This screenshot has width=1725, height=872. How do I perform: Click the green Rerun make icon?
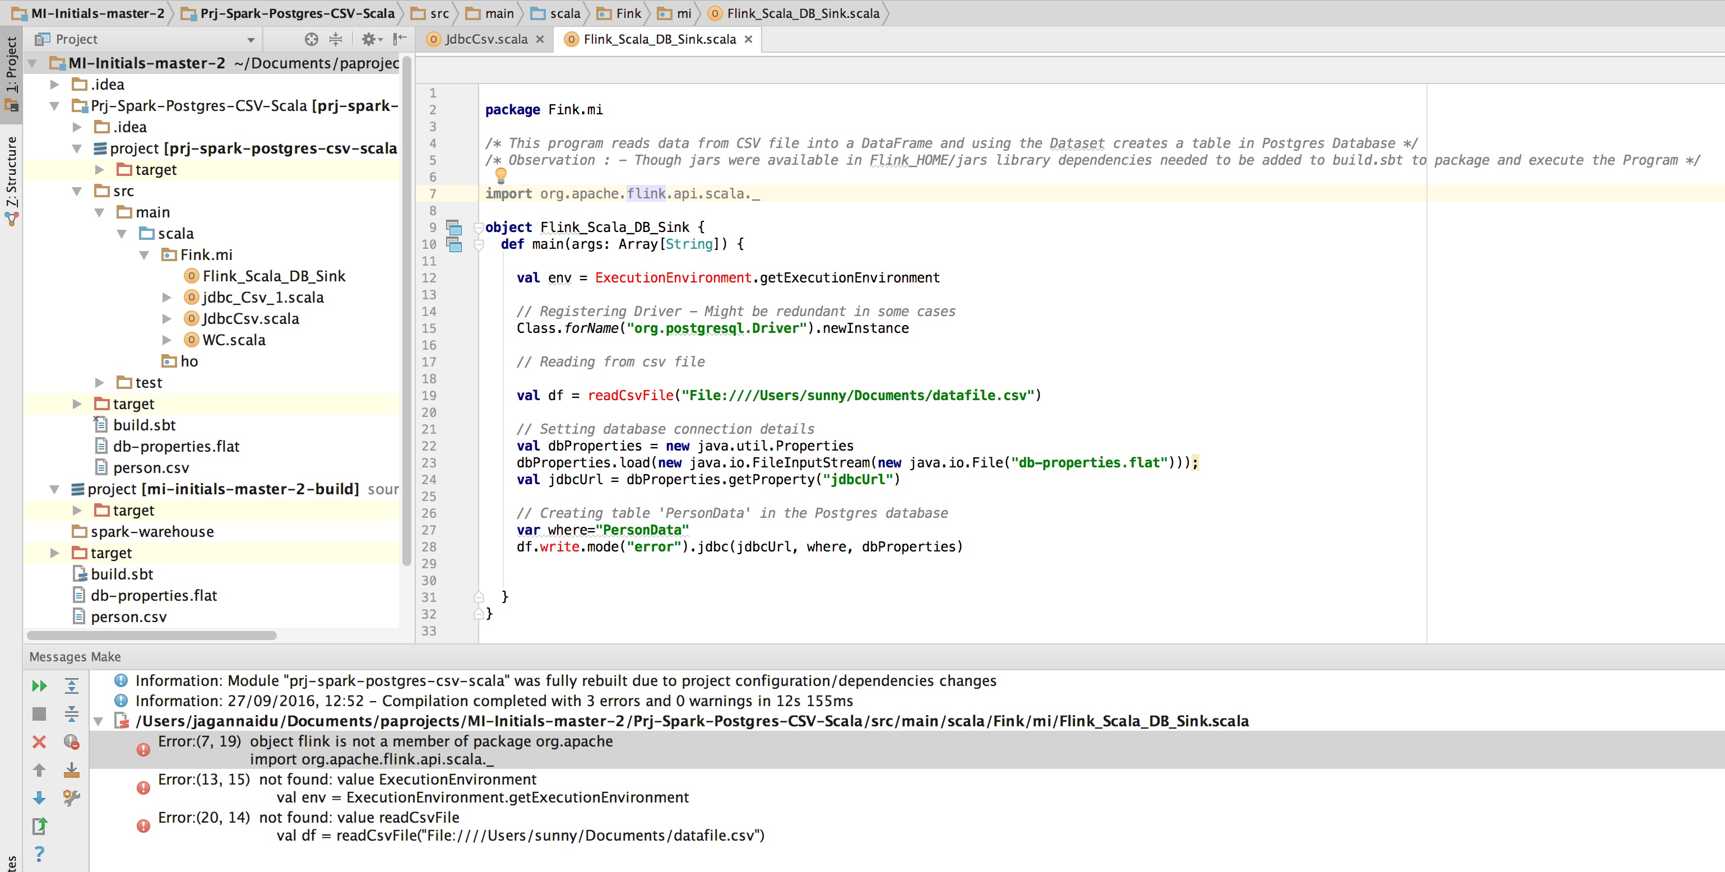[x=39, y=686]
